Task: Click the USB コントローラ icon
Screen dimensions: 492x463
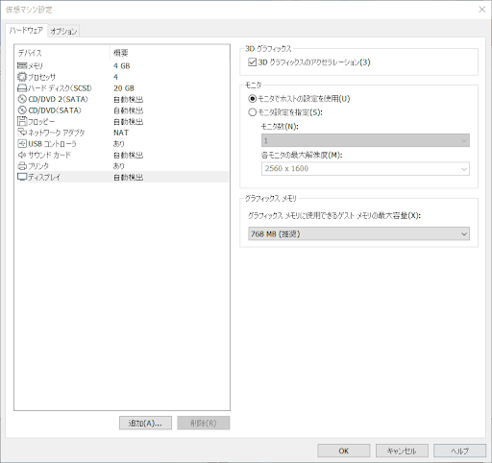Action: tap(22, 143)
